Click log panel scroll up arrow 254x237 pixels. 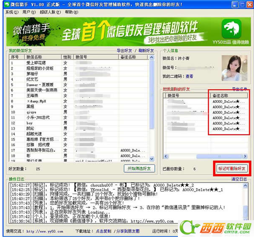[246, 186]
